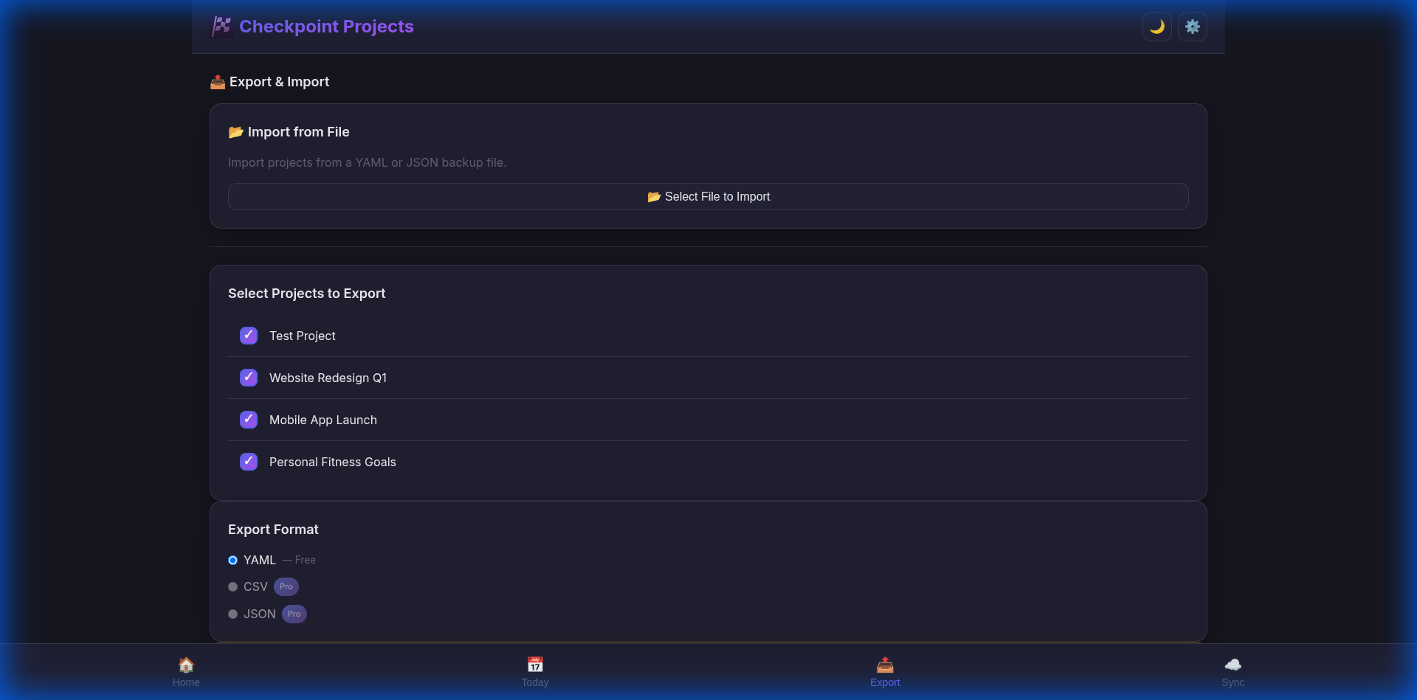The height and width of the screenshot is (700, 1417).
Task: Click the Export Format heading
Action: tap(273, 530)
